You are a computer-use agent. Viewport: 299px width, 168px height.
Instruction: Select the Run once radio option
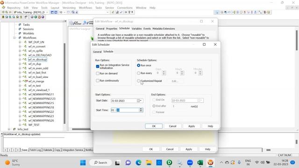click(x=139, y=65)
